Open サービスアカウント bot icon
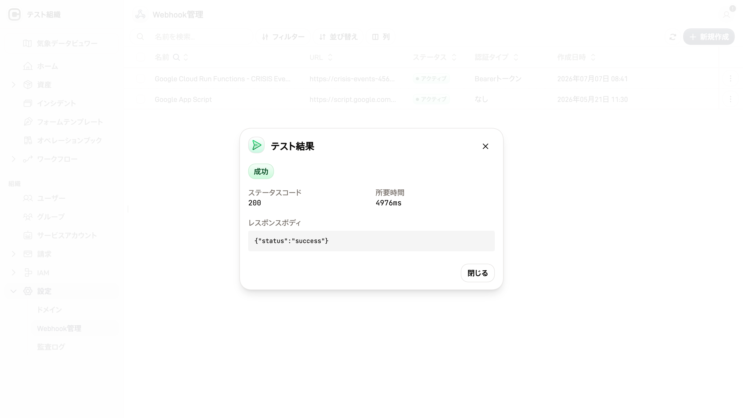This screenshot has width=743, height=418. coord(28,235)
